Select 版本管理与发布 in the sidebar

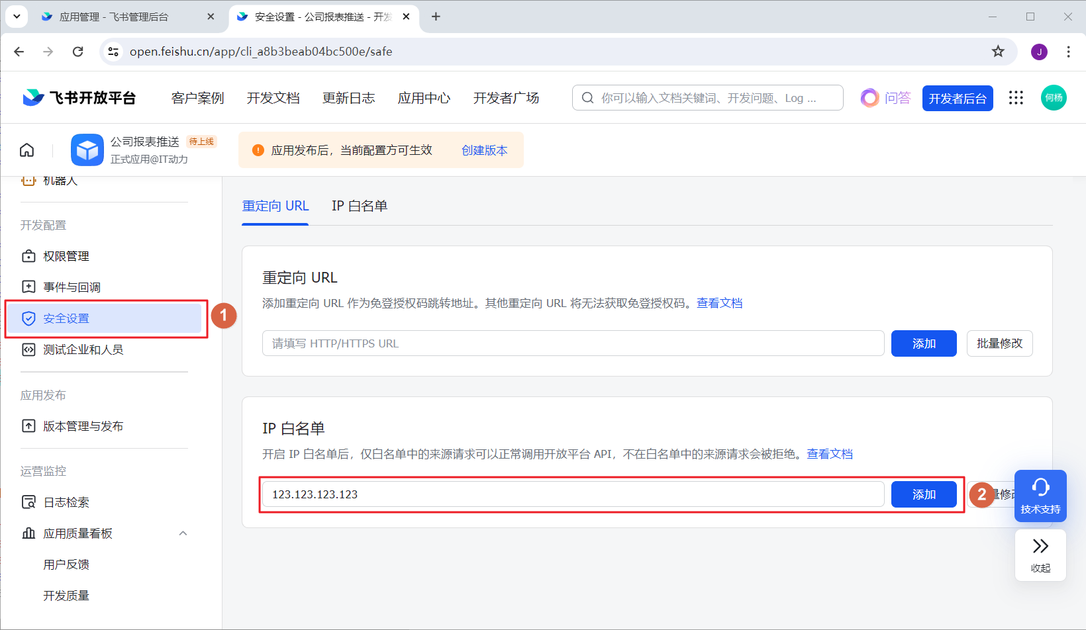click(83, 426)
